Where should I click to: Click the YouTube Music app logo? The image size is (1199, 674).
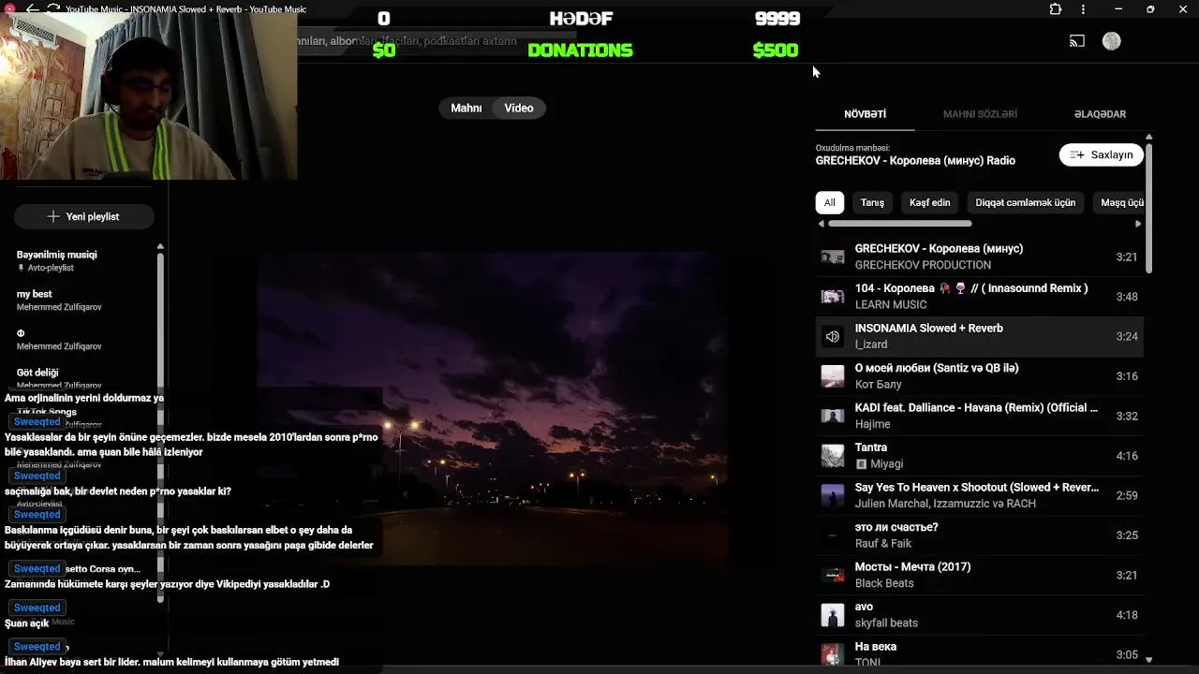coord(10,9)
